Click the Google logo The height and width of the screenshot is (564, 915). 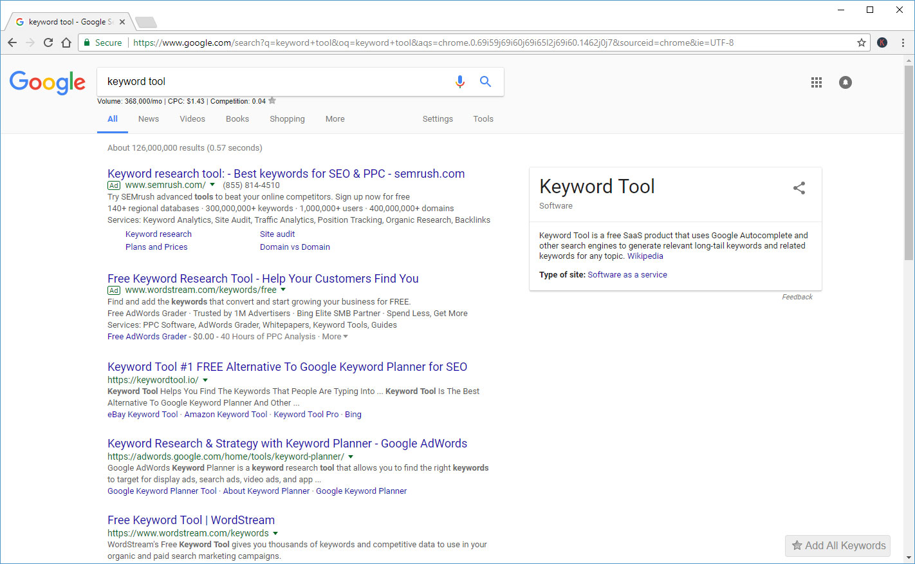point(48,82)
